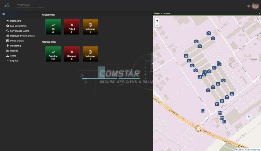Click the camera Unknown status tile

pyautogui.click(x=90, y=54)
